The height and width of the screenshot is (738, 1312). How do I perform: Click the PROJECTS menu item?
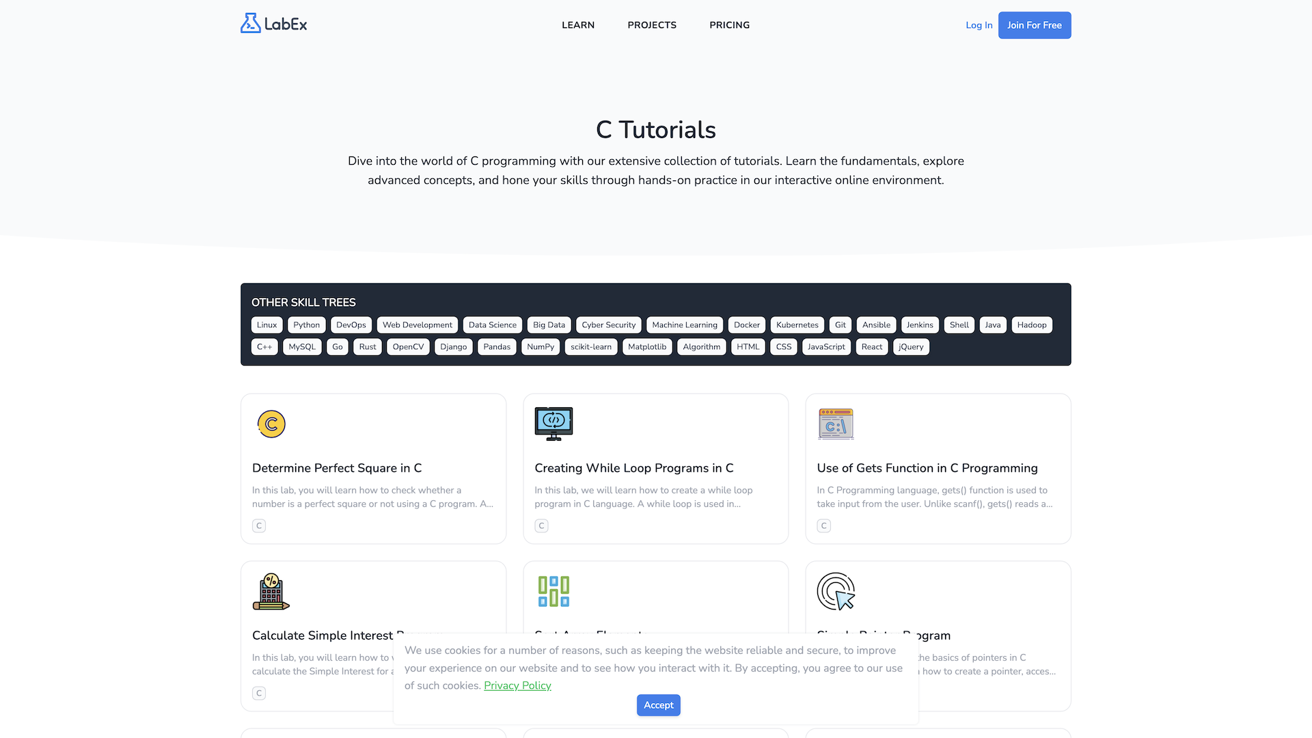[x=651, y=25]
